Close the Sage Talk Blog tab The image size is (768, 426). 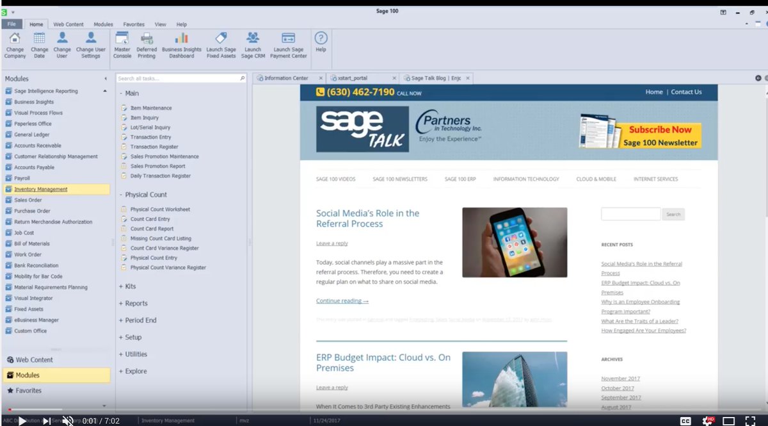pyautogui.click(x=468, y=78)
